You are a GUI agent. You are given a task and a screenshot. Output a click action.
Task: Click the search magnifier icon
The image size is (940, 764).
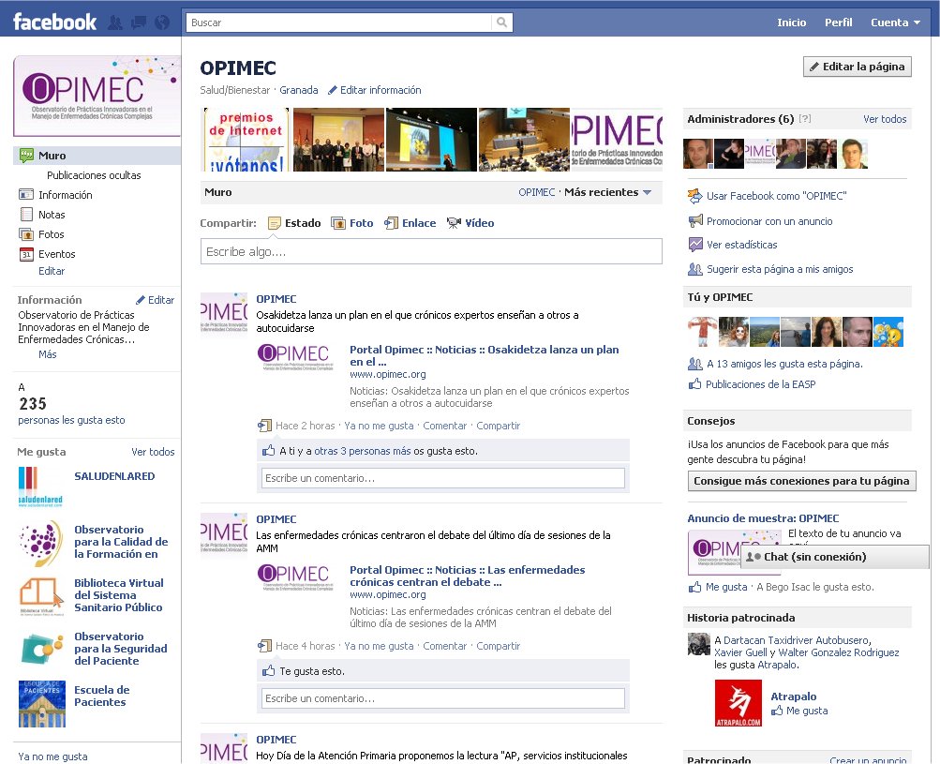tap(501, 22)
